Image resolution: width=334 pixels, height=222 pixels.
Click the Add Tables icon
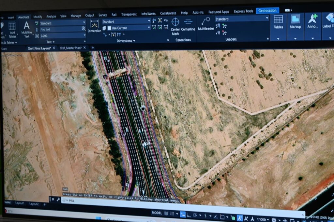[12, 29]
